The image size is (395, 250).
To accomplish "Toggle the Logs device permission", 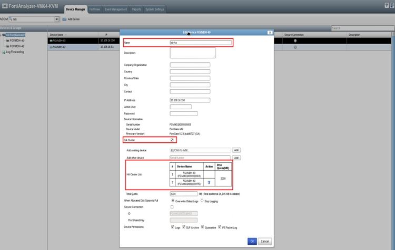I will [173, 227].
